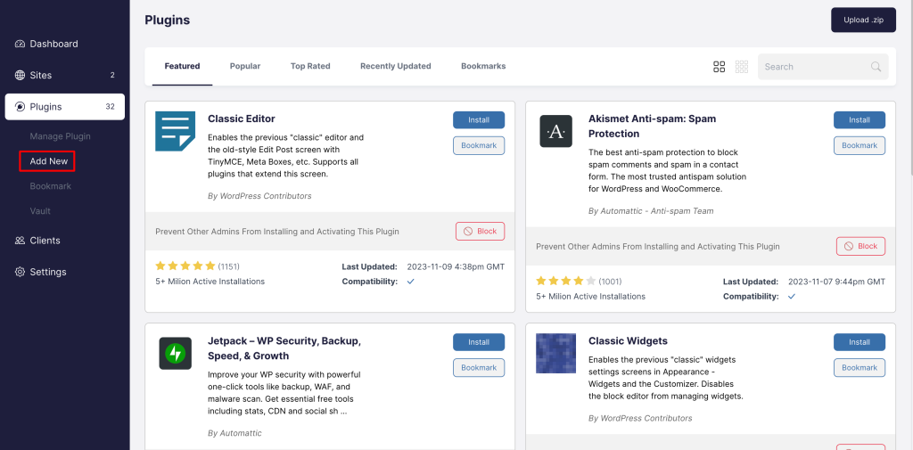Click the Plugins count badge 32
The height and width of the screenshot is (450, 913).
pos(110,107)
